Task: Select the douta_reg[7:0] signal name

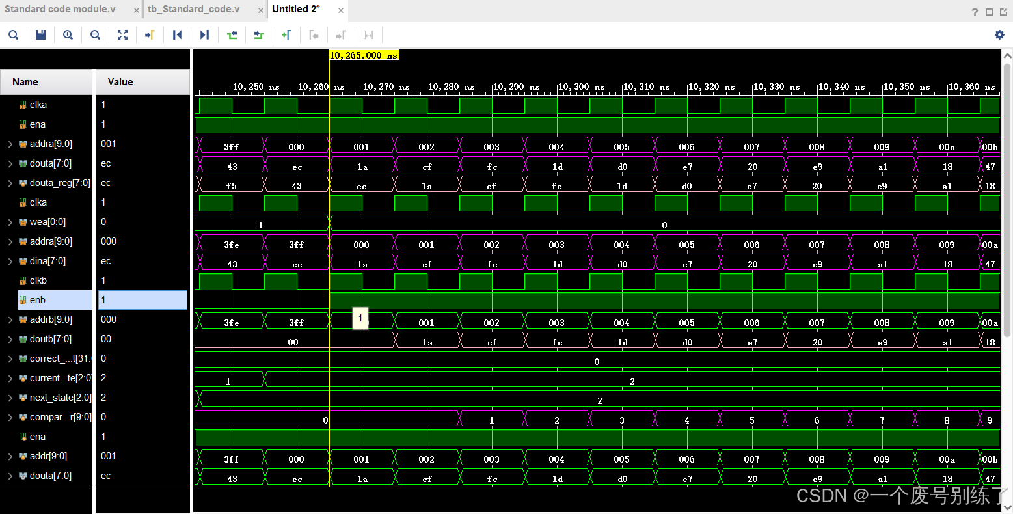Action: point(60,183)
